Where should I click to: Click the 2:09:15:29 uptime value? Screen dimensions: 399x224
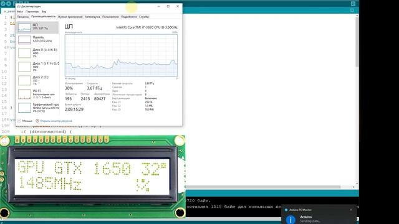(x=74, y=110)
